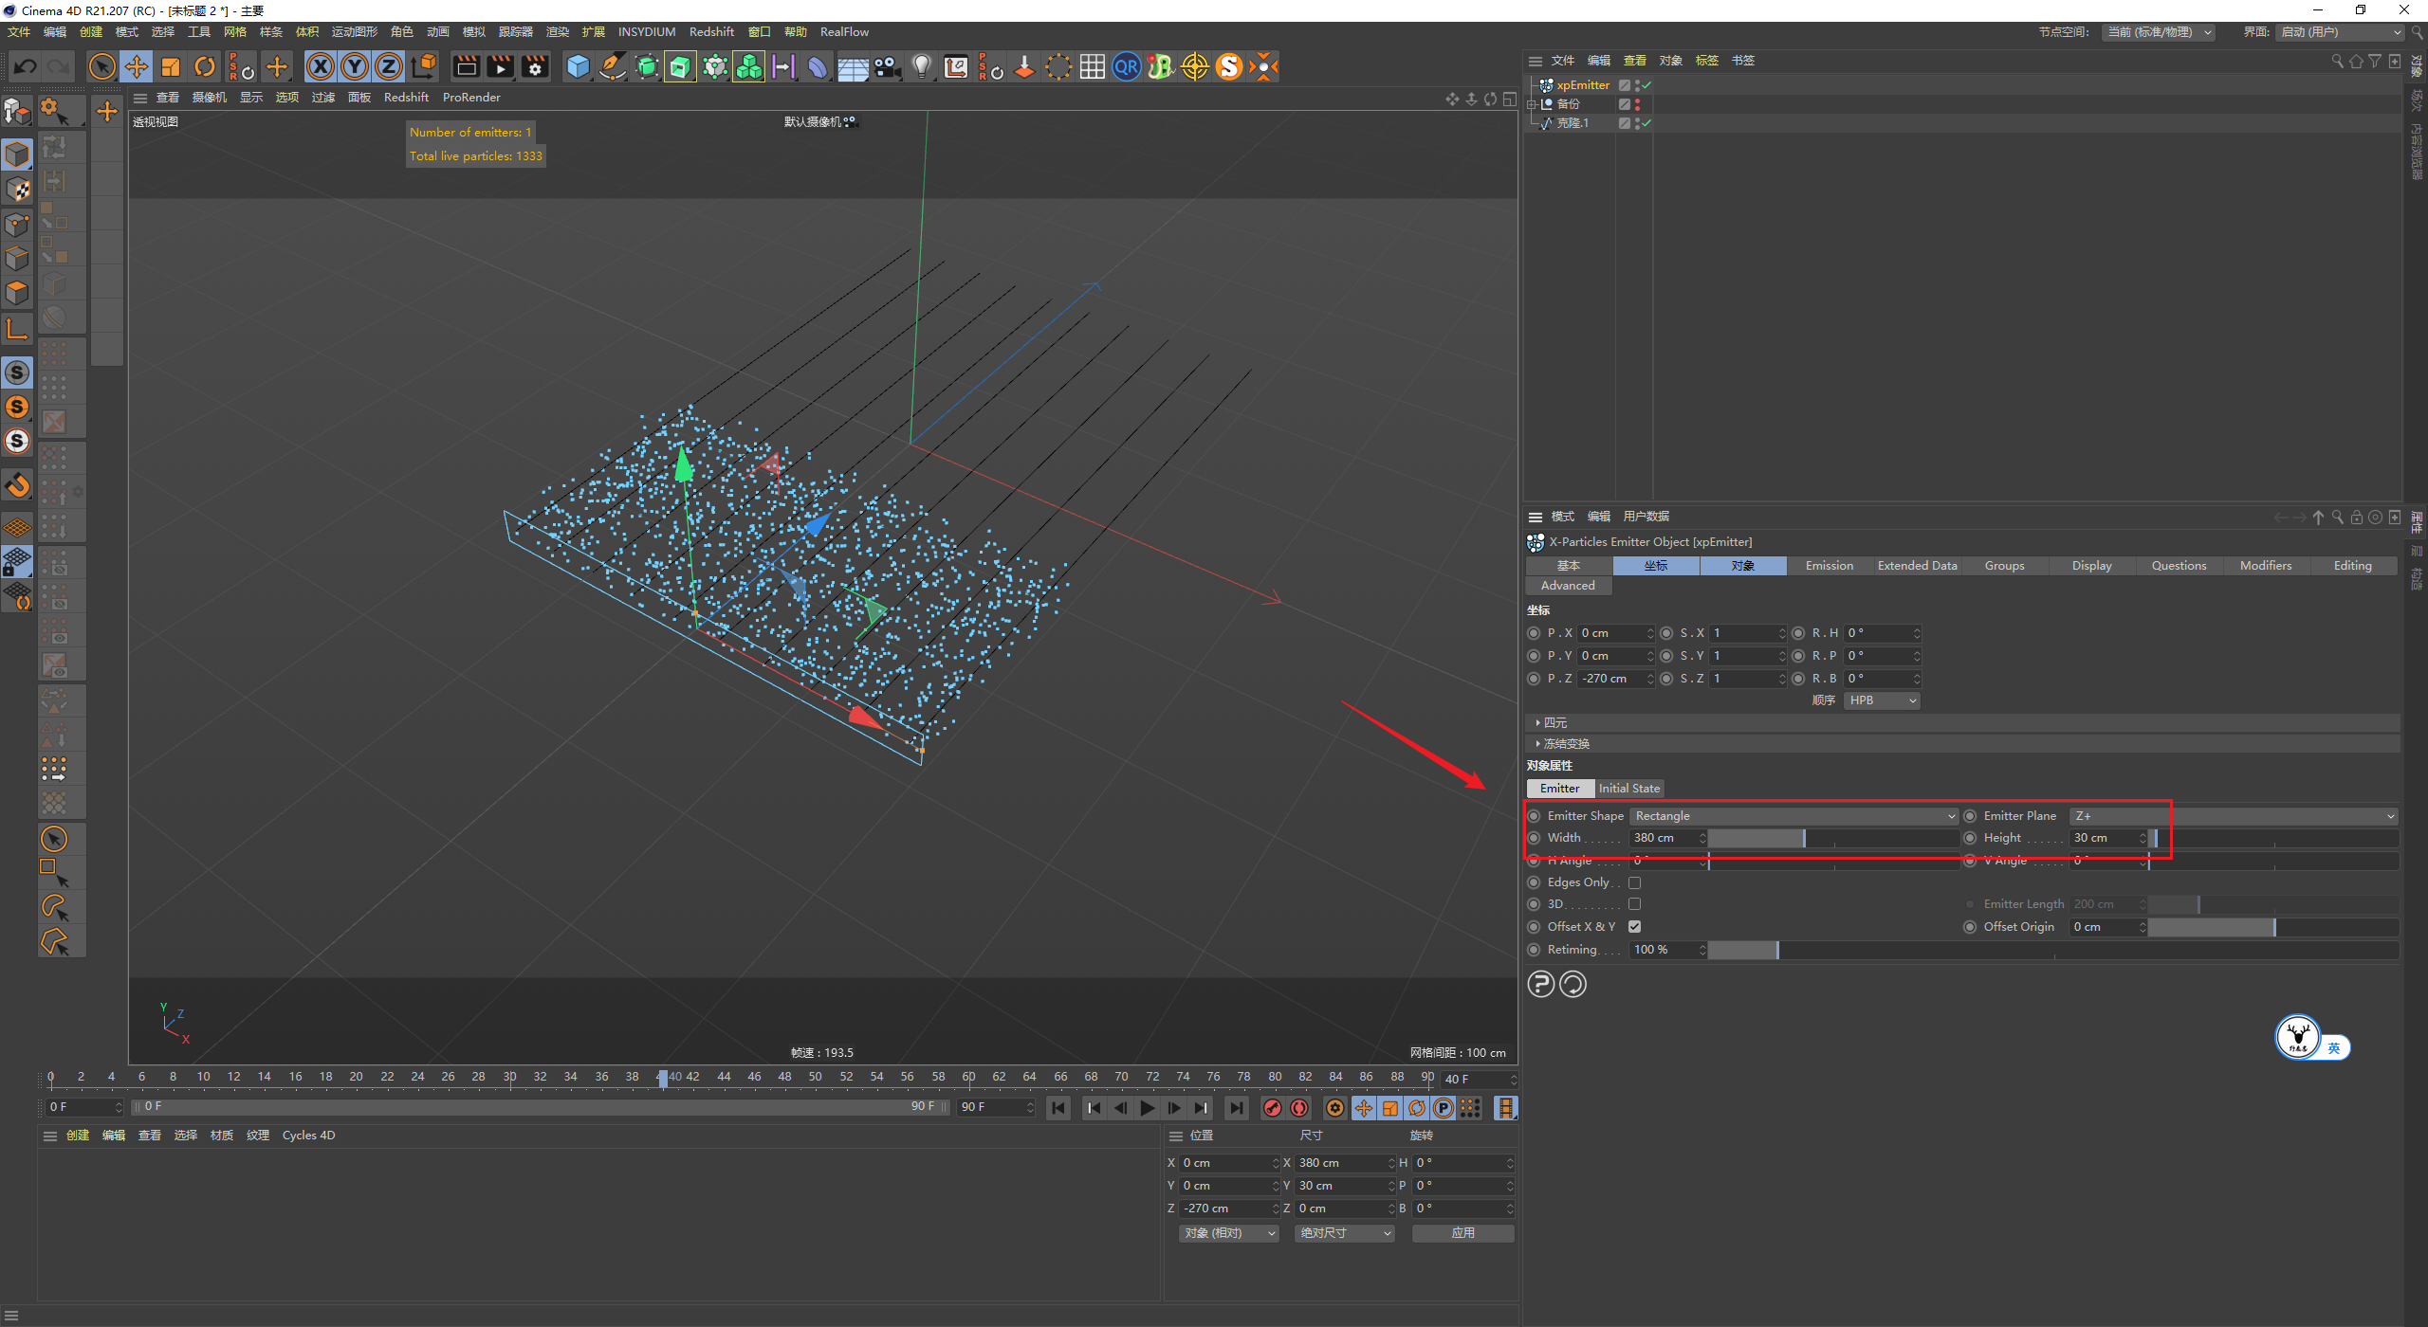Expand the 冻结变换 section
This screenshot has width=2428, height=1327.
pyautogui.click(x=1565, y=744)
